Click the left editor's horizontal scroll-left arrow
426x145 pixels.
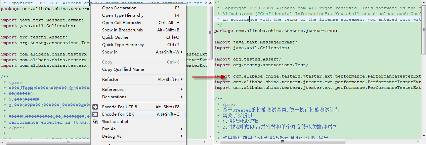pyautogui.click(x=3, y=142)
